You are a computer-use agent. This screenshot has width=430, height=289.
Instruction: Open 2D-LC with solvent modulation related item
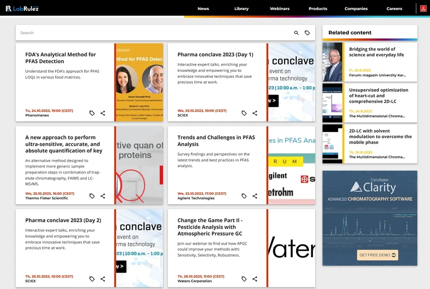tap(380, 137)
